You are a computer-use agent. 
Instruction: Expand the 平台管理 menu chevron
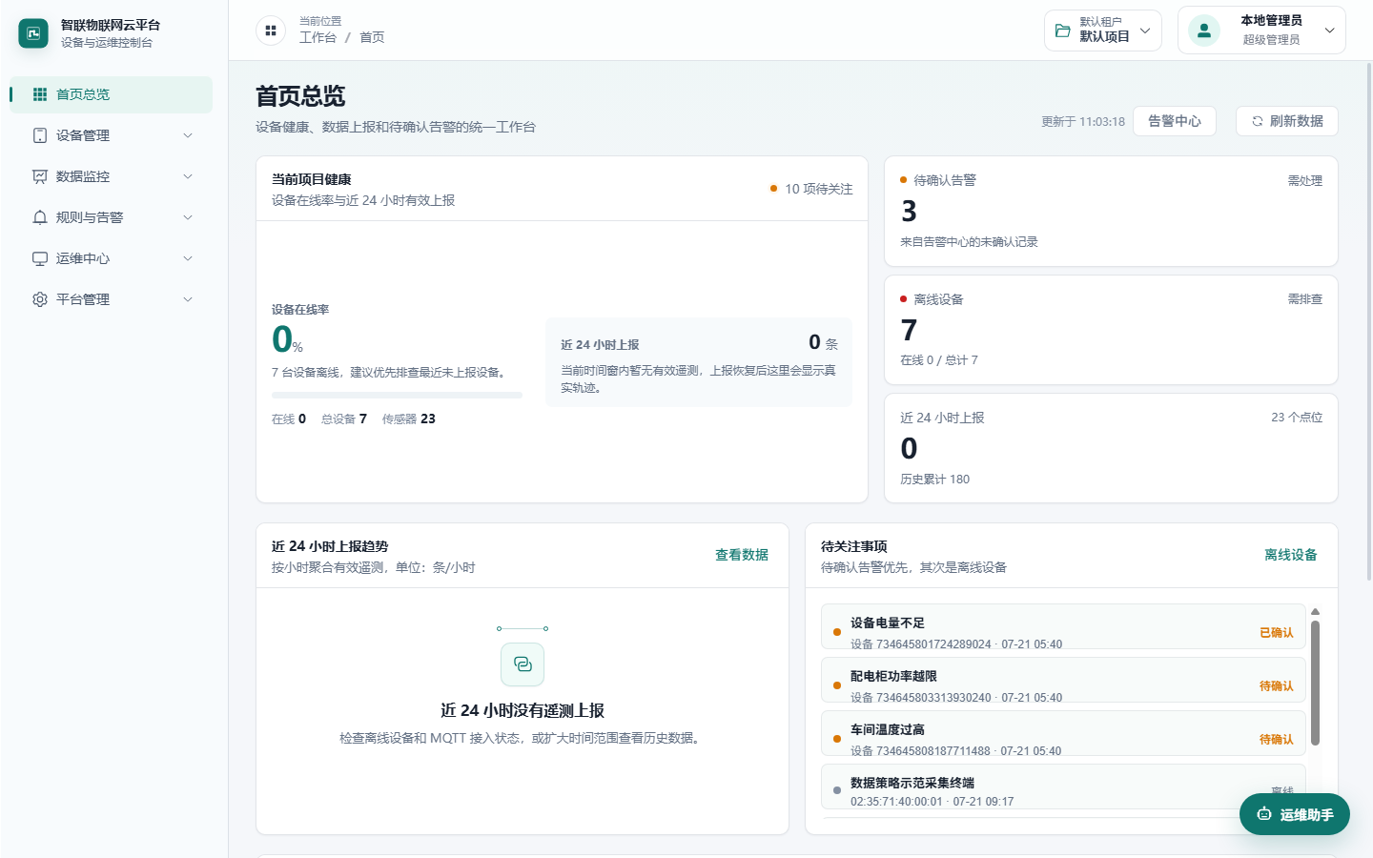(188, 299)
